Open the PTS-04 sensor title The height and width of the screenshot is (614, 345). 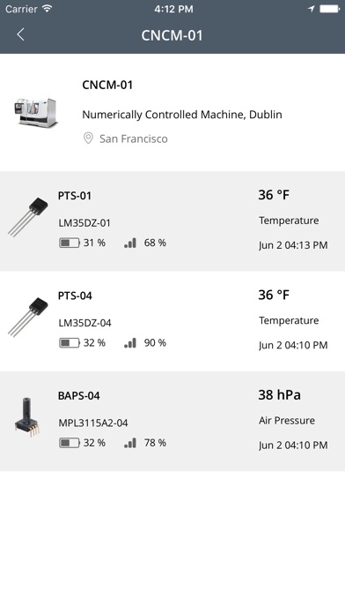75,296
